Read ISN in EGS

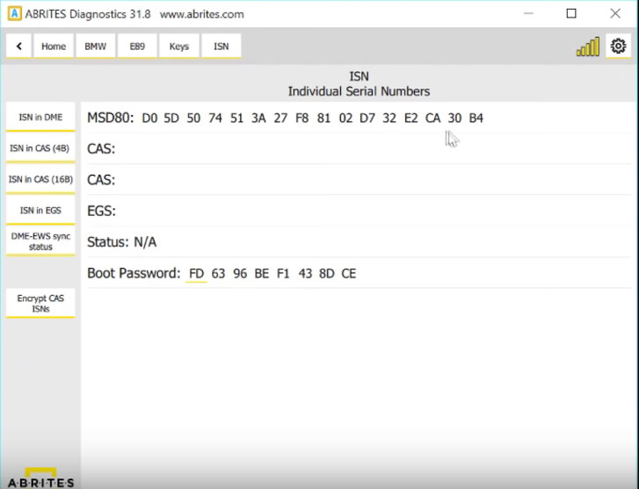point(40,210)
